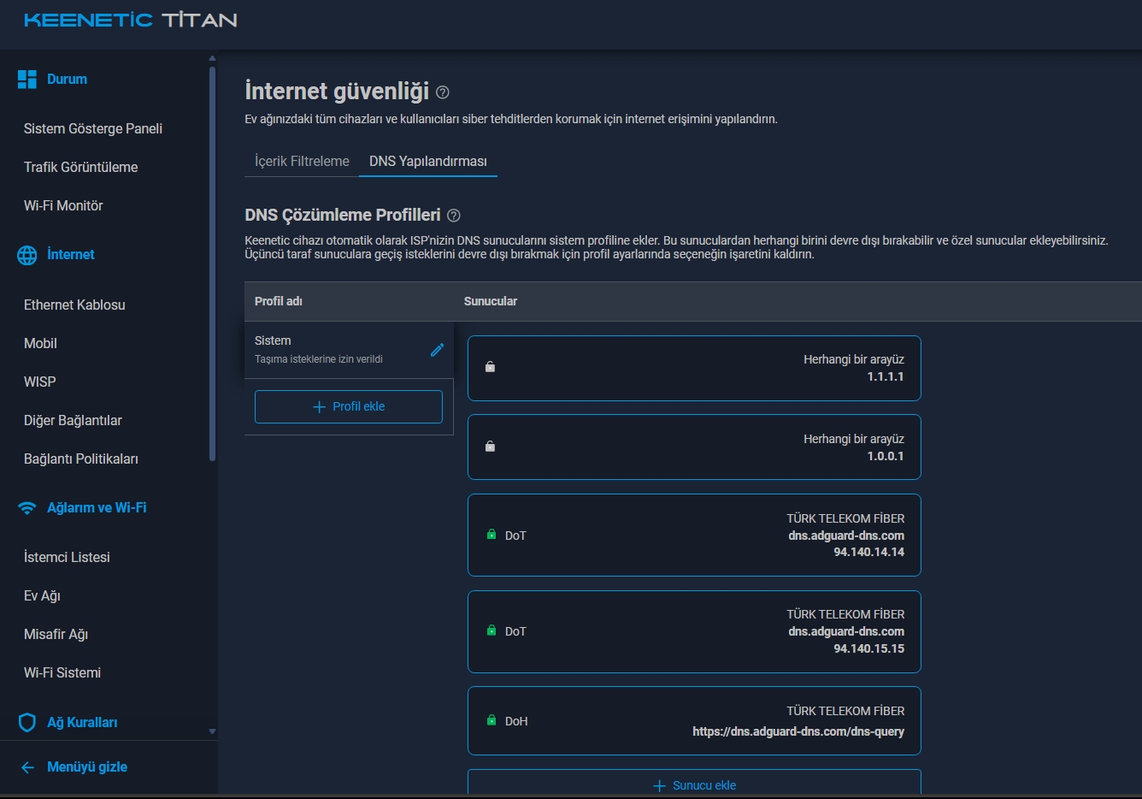Click help icon beside DNS Çözümleme Profilleri

coord(454,216)
